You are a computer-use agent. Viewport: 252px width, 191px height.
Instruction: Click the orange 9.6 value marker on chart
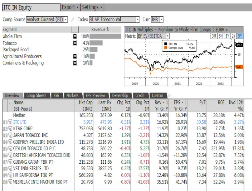pos(239,67)
